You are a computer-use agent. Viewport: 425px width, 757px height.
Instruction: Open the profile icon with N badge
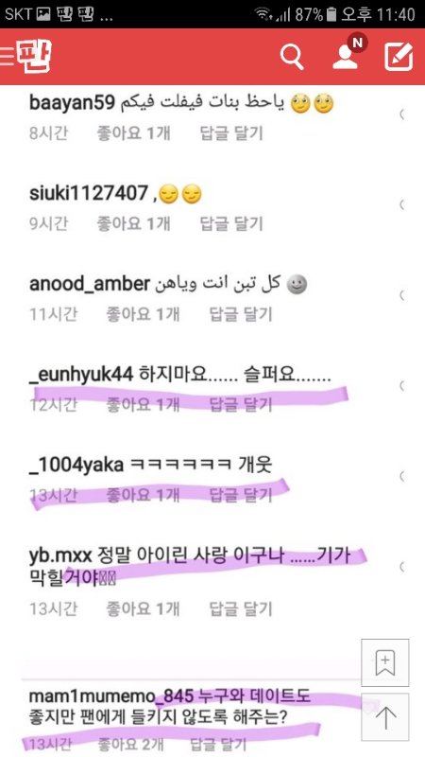[x=348, y=53]
